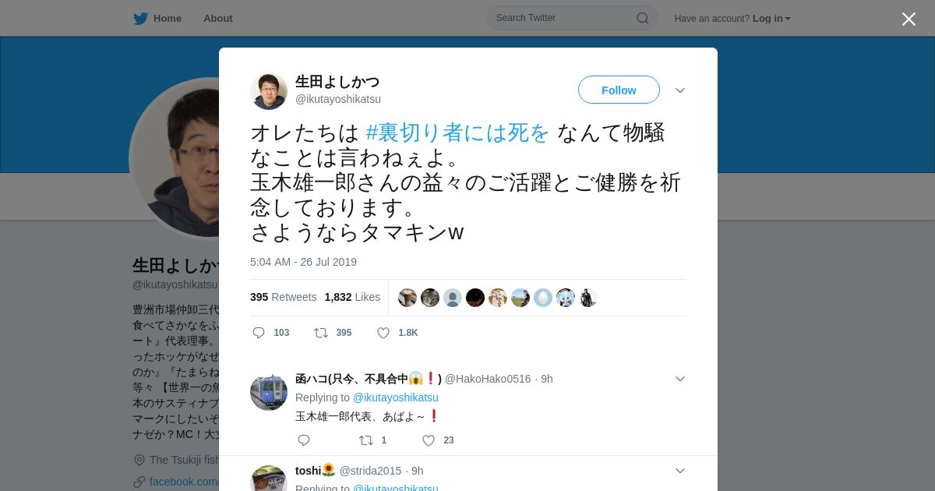
Task: Reply to the main tweet via bubble icon
Action: (259, 333)
